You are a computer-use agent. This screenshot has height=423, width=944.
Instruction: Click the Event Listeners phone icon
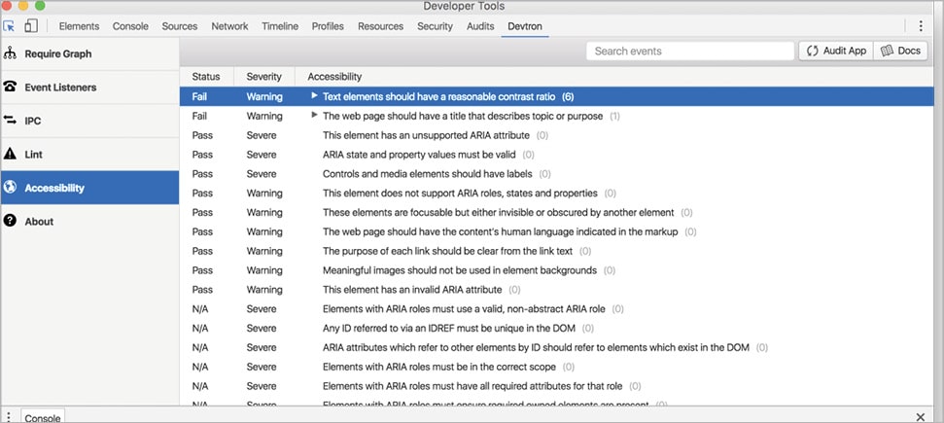pos(11,87)
